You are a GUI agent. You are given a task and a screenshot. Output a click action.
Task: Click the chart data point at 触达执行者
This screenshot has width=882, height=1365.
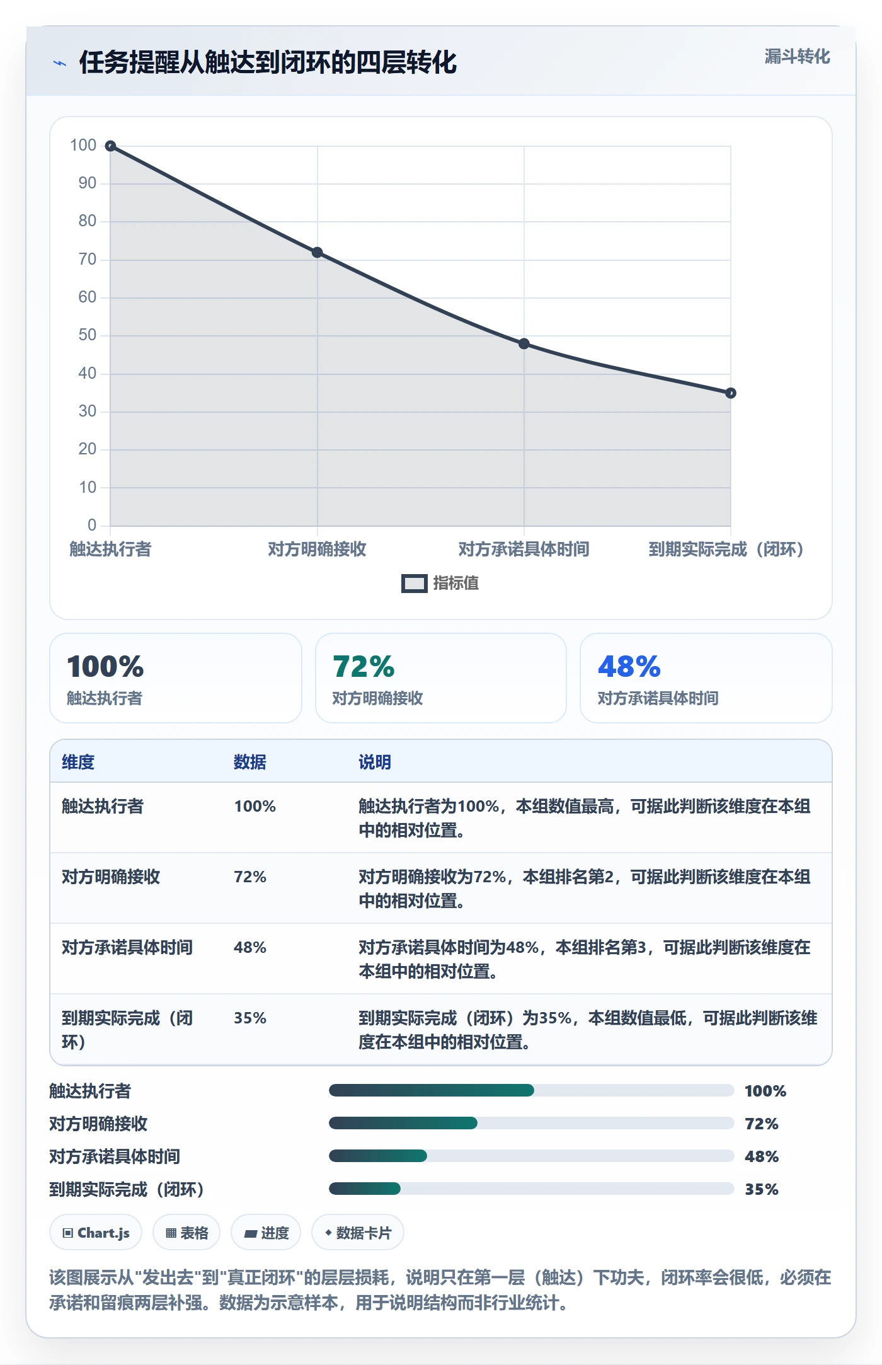click(110, 146)
